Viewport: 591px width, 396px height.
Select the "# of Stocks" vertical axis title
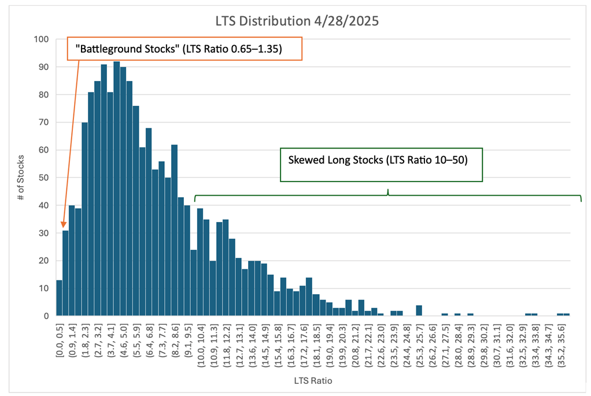tap(21, 177)
